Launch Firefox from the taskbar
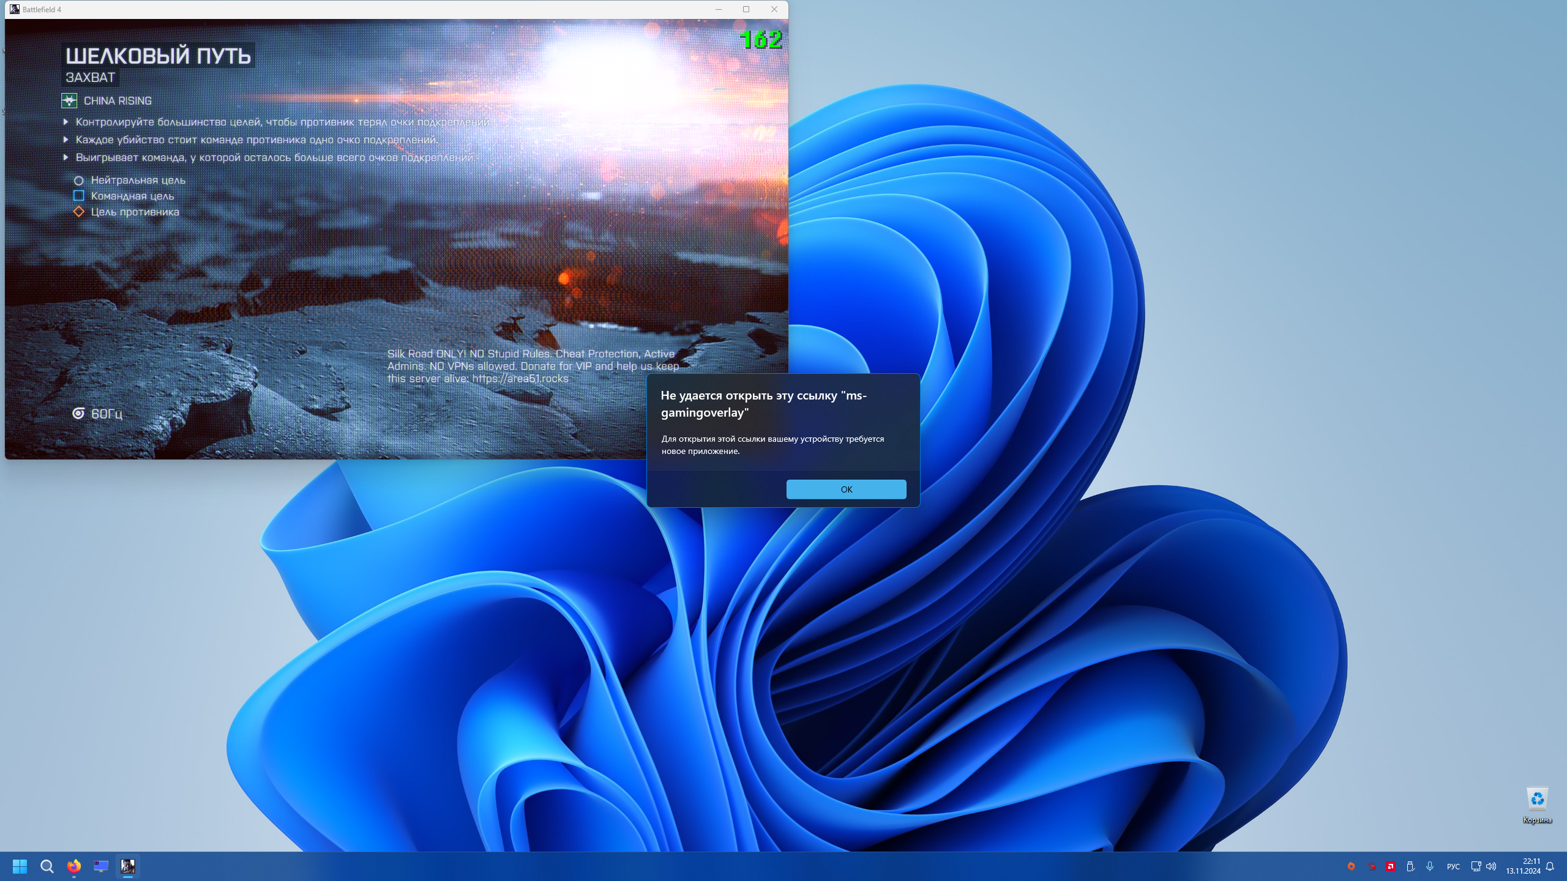This screenshot has height=881, width=1567. coord(74,866)
